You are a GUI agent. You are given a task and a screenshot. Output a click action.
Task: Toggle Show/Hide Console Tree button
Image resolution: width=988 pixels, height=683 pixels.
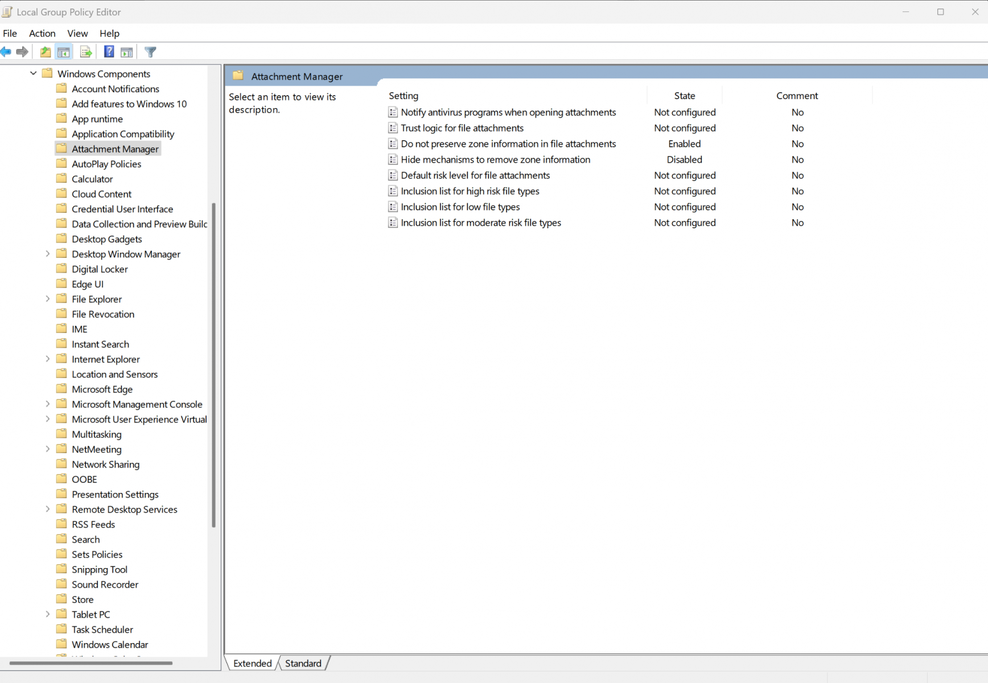64,52
